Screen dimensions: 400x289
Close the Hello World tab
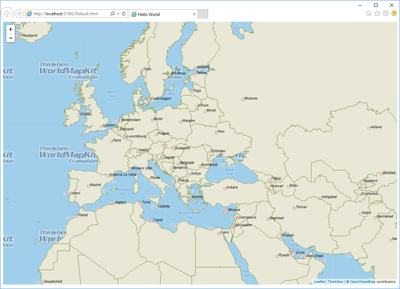click(x=194, y=15)
